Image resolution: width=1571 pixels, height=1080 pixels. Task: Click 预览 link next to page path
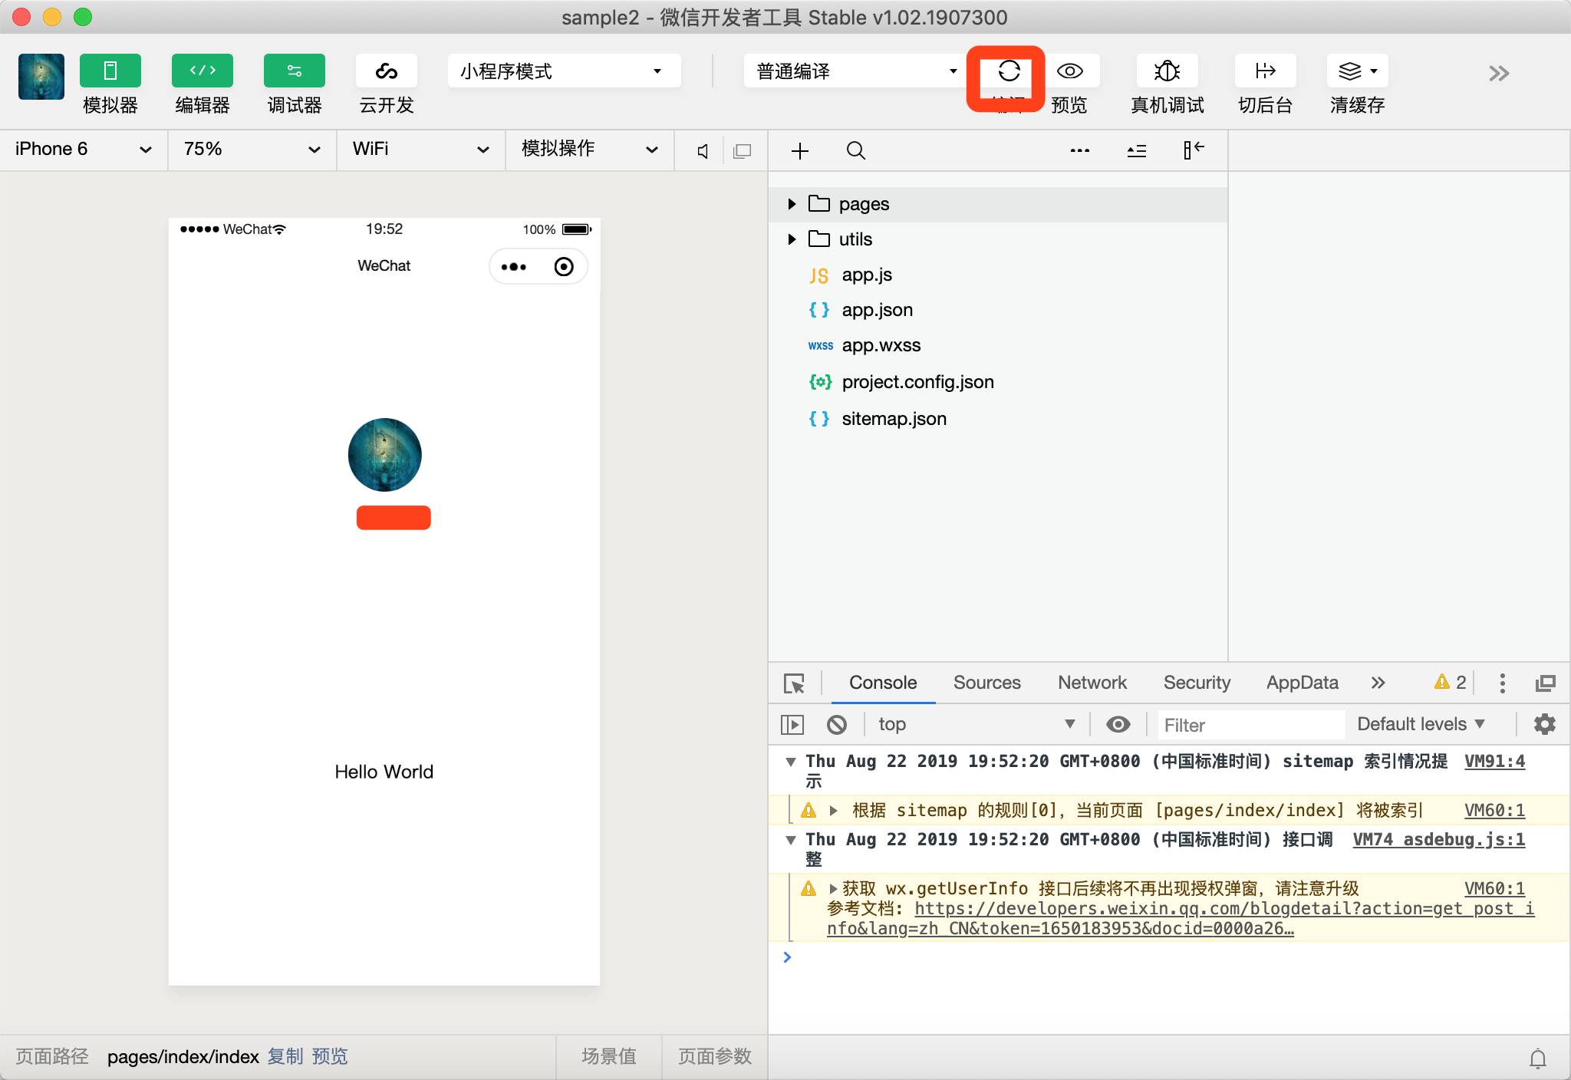coord(330,1056)
